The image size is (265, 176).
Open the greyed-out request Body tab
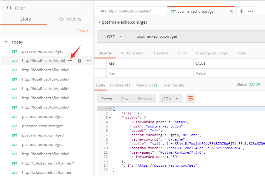(x=182, y=53)
